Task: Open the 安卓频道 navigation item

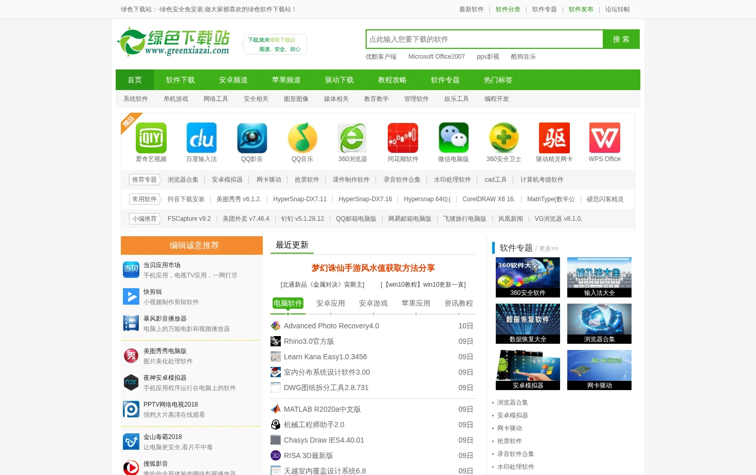Action: (x=233, y=80)
